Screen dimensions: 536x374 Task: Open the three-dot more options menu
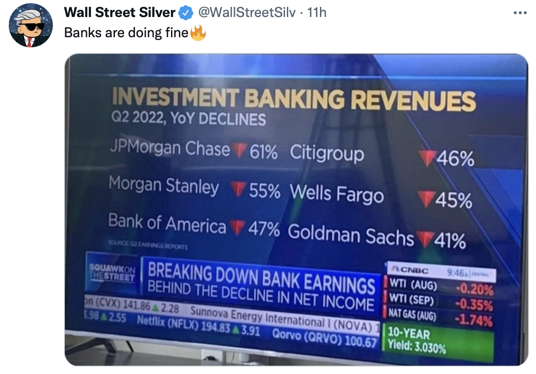click(520, 13)
